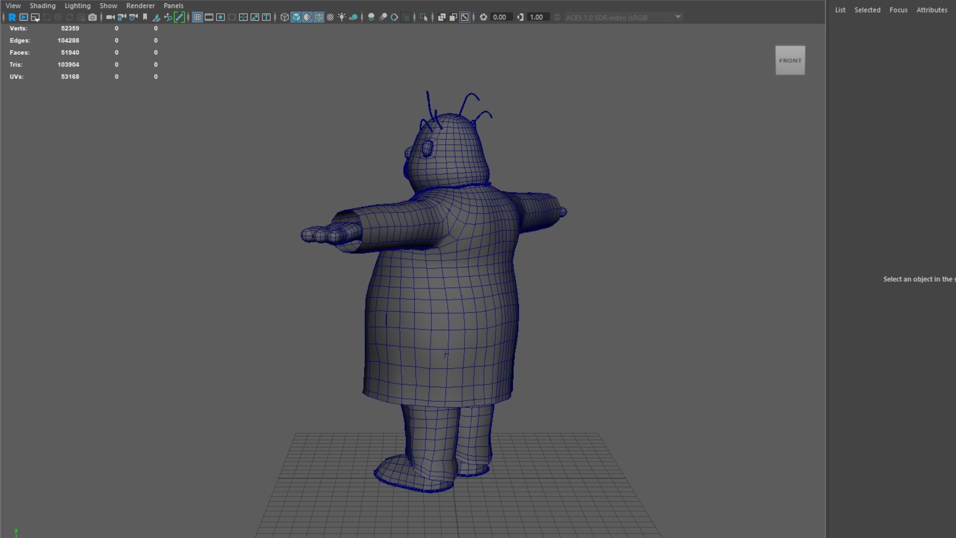Switch to Wireframe display cube icon

pyautogui.click(x=284, y=17)
